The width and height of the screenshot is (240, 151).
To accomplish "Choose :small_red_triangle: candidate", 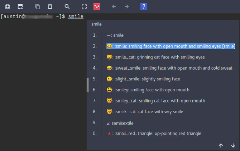I will pyautogui.click(x=154, y=134).
